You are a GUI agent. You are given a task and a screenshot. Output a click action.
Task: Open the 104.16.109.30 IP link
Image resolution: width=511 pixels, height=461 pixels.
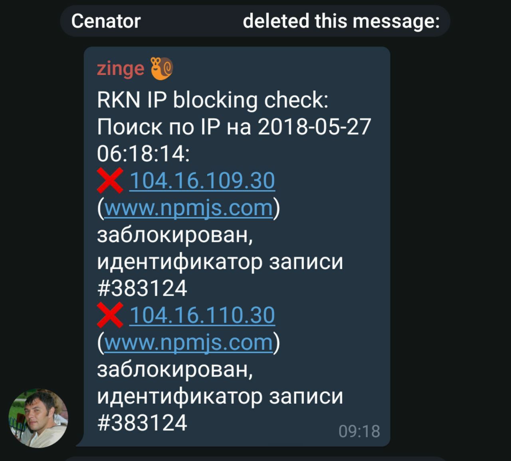click(x=202, y=180)
